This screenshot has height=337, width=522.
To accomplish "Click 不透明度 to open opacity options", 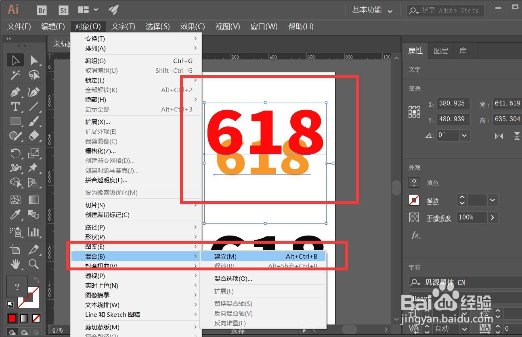I will click(439, 217).
